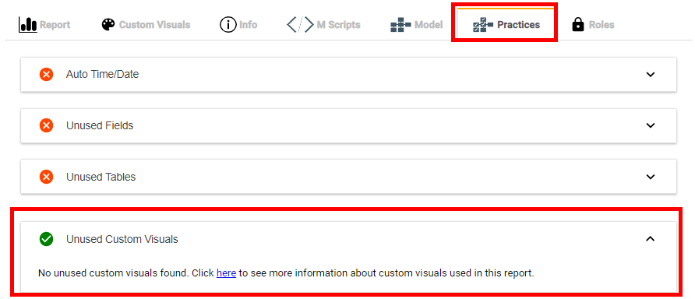695x299 pixels.
Task: Click green check icon beside Unused Custom Visuals
Action: (46, 239)
